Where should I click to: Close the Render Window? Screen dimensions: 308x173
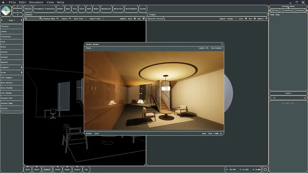222,44
